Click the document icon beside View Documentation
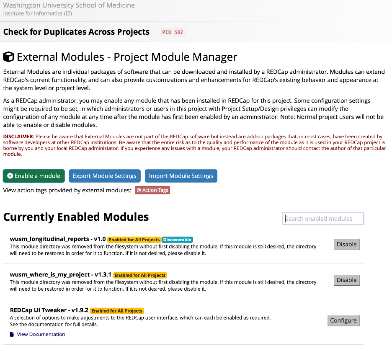The image size is (392, 346). coord(12,334)
